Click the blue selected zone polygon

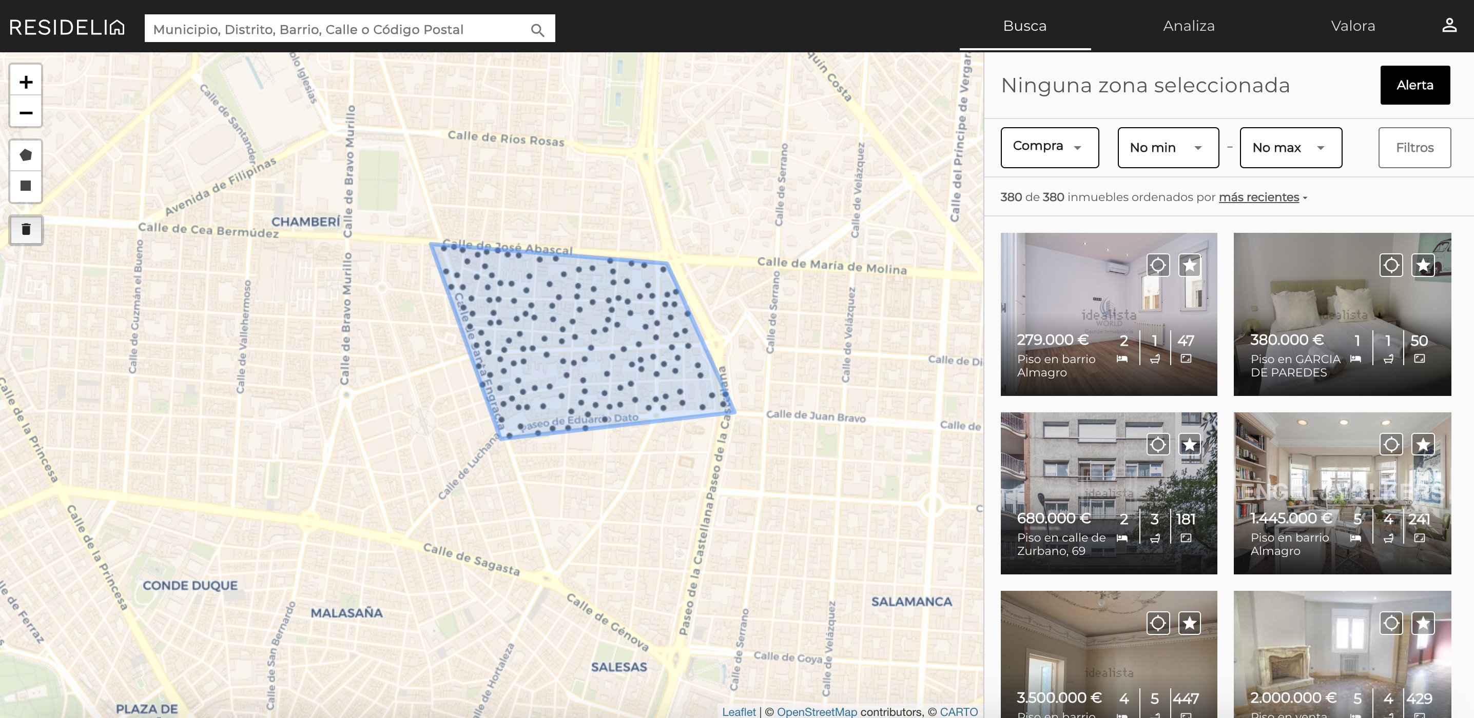[582, 342]
